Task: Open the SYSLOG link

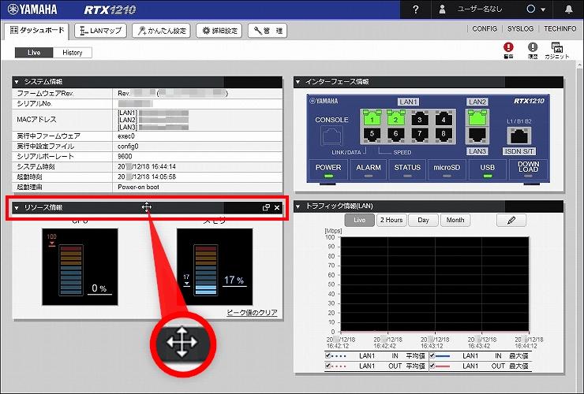Action: tap(520, 28)
